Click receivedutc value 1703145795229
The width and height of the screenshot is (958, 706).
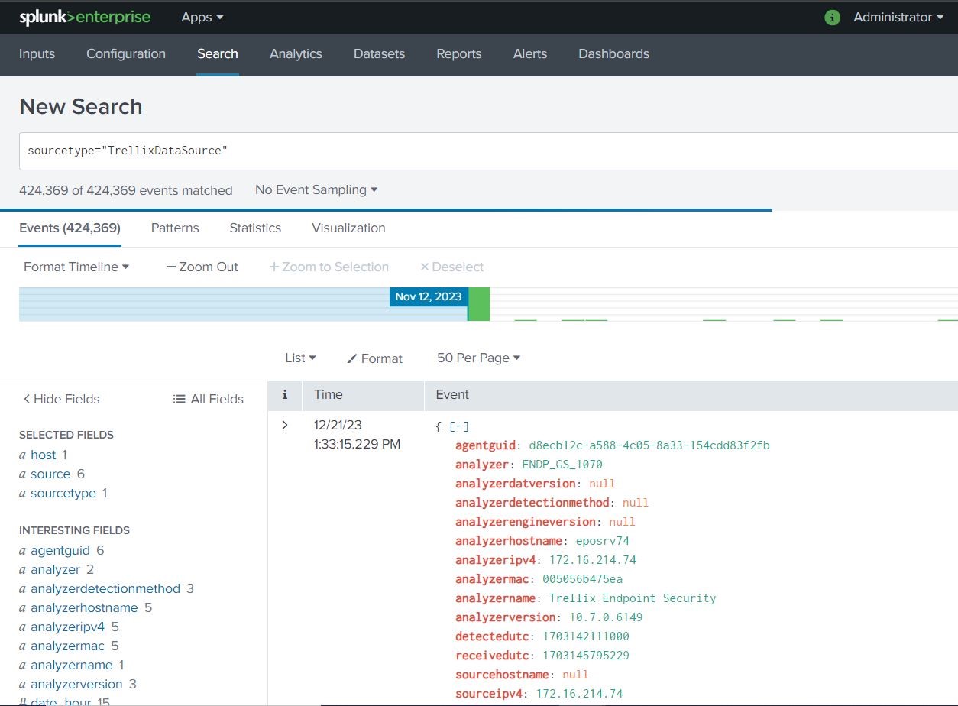tap(586, 656)
